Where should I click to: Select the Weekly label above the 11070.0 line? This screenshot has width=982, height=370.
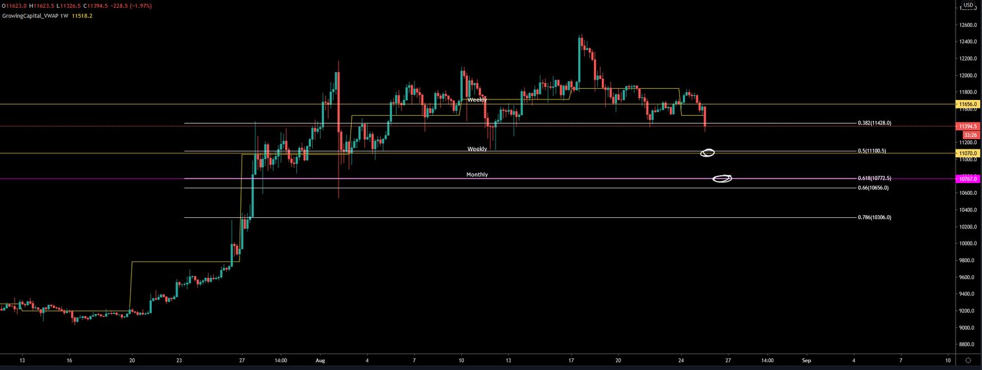pos(477,149)
